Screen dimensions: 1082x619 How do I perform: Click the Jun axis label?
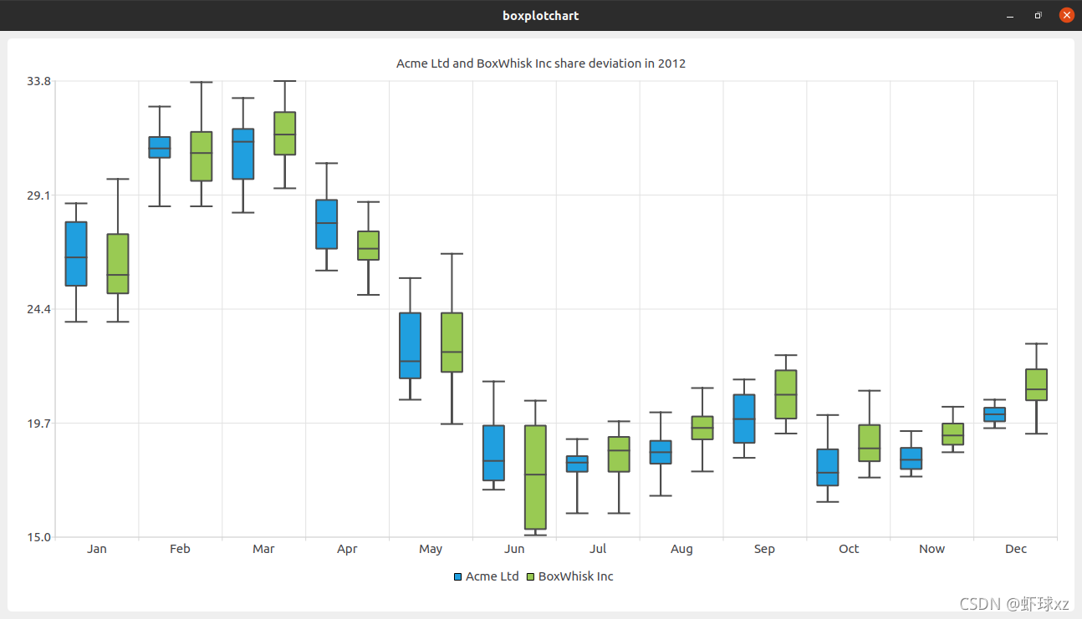pos(514,549)
